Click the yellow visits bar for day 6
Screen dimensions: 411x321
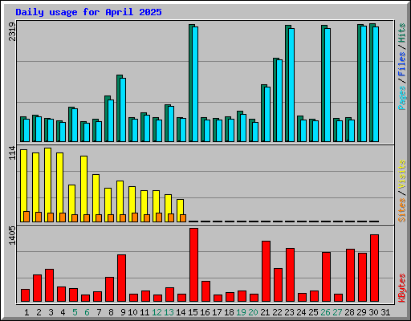coord(83,189)
